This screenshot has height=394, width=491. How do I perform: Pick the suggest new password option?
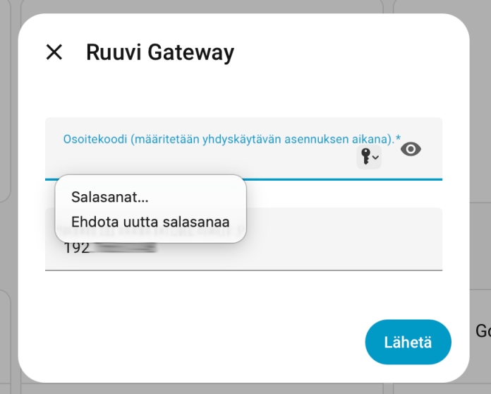[x=150, y=222]
